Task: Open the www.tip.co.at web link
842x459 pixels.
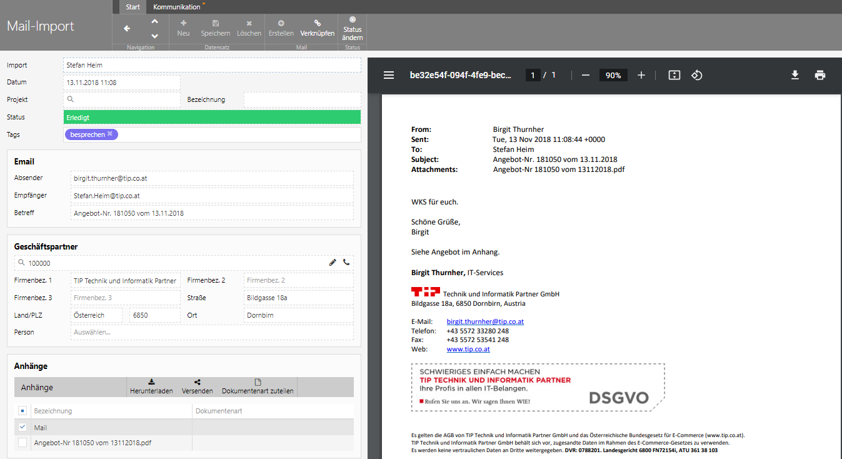Action: click(468, 349)
